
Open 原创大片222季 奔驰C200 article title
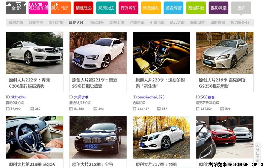pyautogui.click(x=29, y=83)
